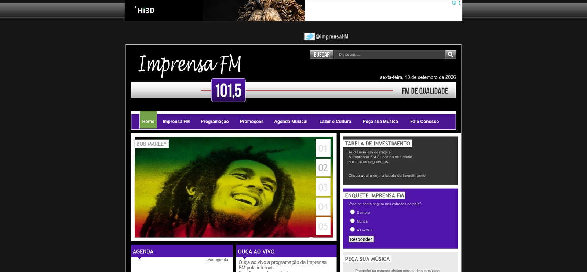Click the AGENDA section heading

coord(143,251)
